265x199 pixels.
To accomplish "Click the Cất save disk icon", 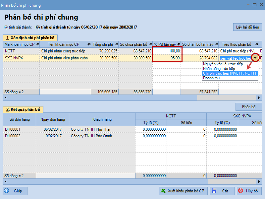I will click(214, 191).
